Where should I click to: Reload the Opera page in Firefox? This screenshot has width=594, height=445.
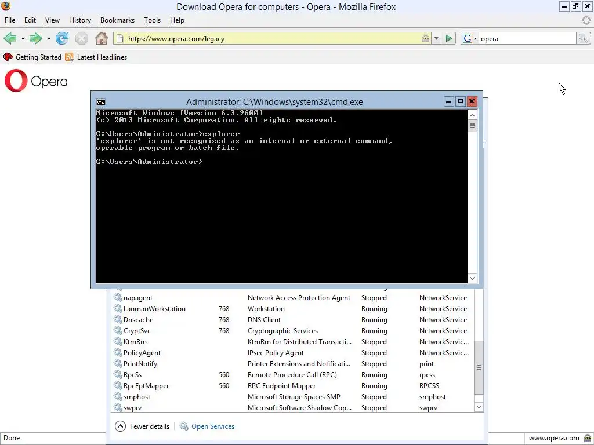61,38
